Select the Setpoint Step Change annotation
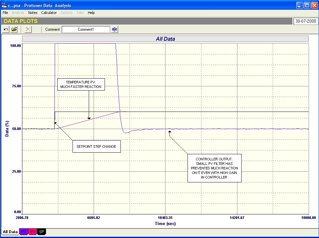 (x=96, y=146)
